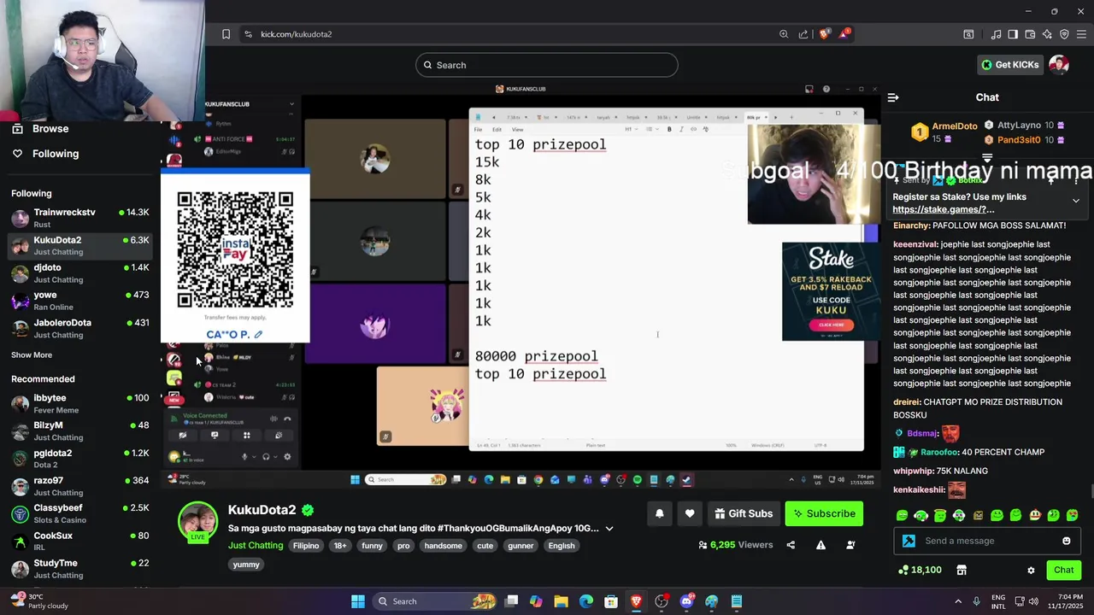Viewport: 1094px width, 615px height.
Task: Click the Subscribe button
Action: coord(824,513)
